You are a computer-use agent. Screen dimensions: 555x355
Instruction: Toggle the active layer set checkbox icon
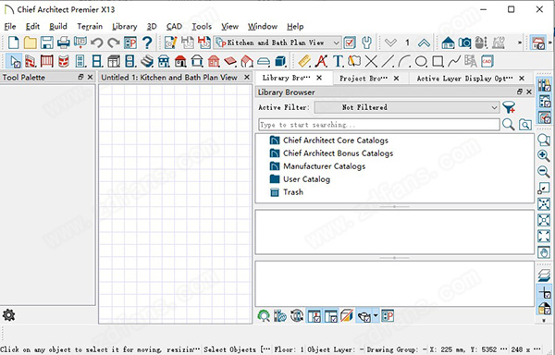click(350, 43)
